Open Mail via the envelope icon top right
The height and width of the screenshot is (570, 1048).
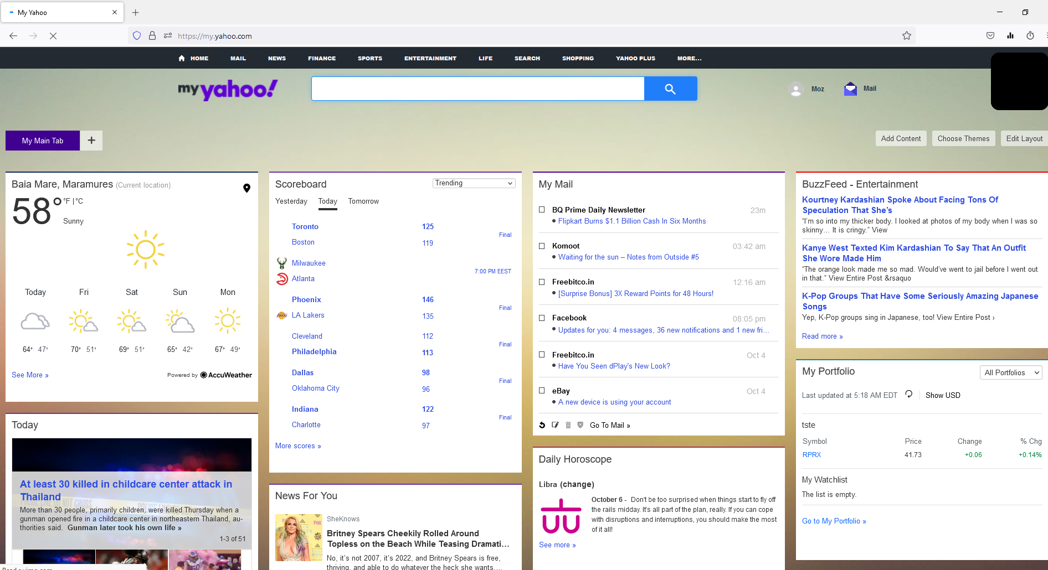pyautogui.click(x=850, y=88)
